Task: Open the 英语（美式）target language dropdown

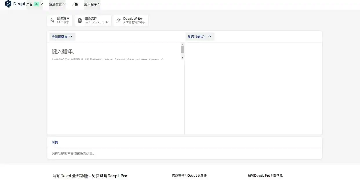Action: 200,37
